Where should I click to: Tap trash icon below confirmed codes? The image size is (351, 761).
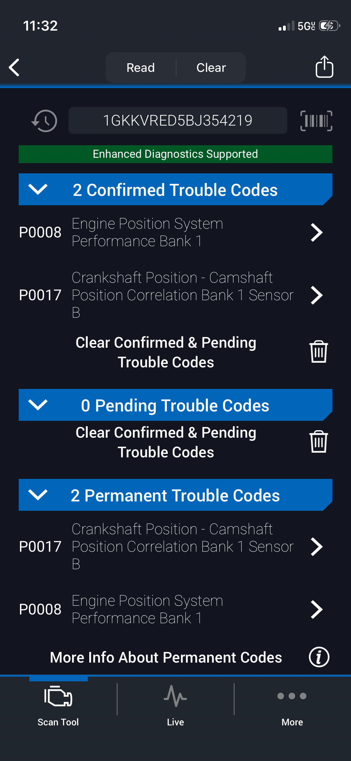(x=318, y=352)
